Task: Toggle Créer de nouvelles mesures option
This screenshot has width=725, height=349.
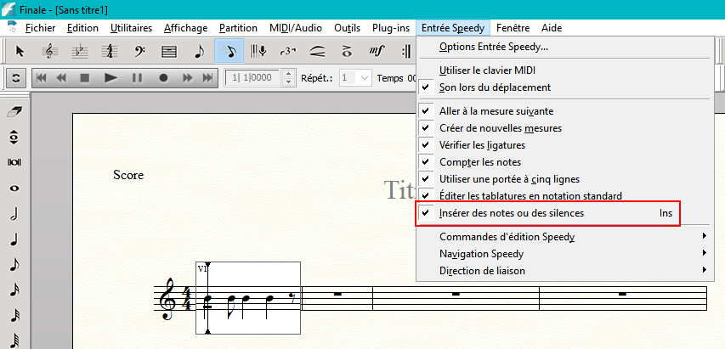Action: click(500, 127)
